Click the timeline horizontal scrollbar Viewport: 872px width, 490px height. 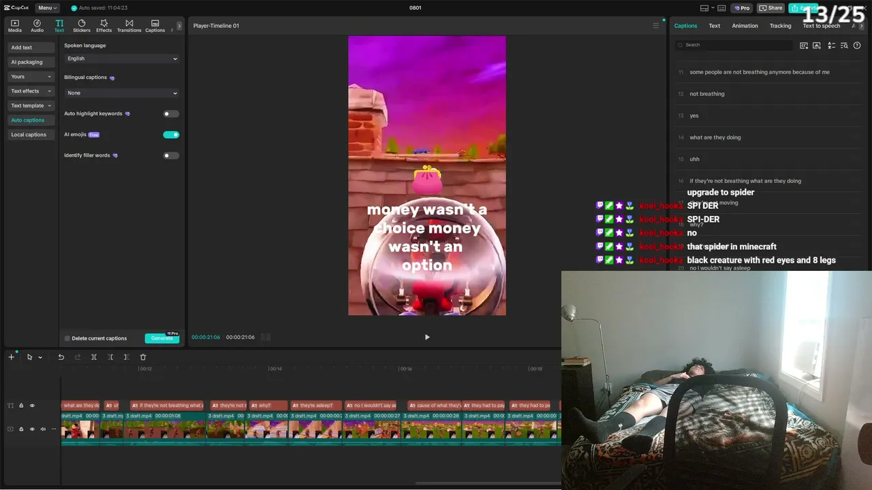[488, 483]
